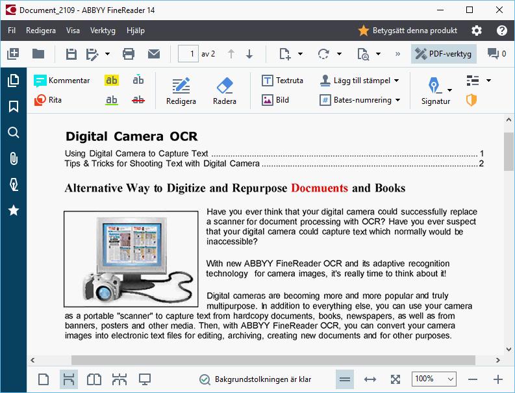
Task: Click the Redigera edit tool
Action: click(x=181, y=92)
